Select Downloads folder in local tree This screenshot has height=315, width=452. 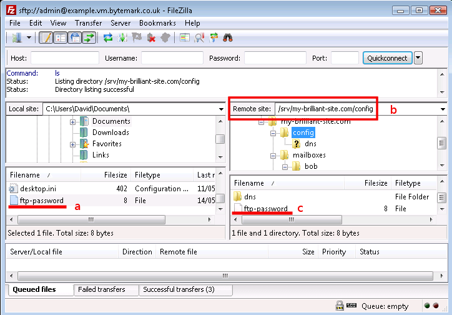pyautogui.click(x=111, y=132)
